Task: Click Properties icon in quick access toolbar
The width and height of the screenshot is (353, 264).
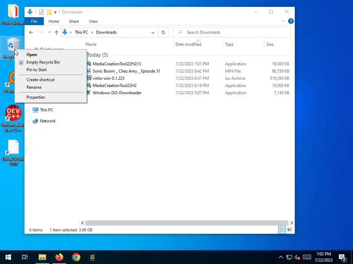Action: pos(41,12)
